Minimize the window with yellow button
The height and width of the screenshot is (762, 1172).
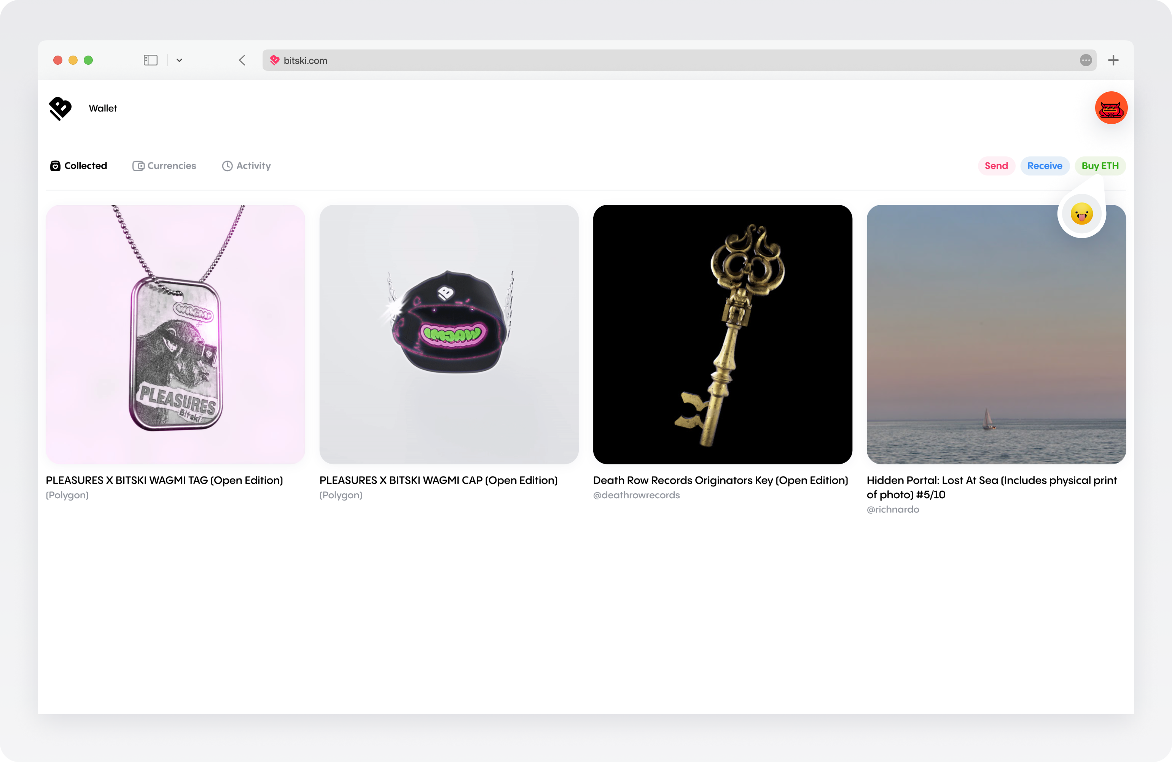[x=73, y=60]
